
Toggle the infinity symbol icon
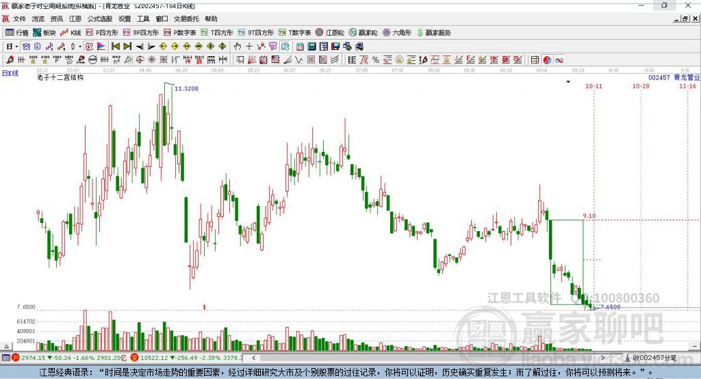click(x=559, y=60)
